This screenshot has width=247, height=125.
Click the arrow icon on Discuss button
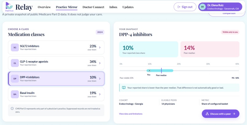coord(234,114)
